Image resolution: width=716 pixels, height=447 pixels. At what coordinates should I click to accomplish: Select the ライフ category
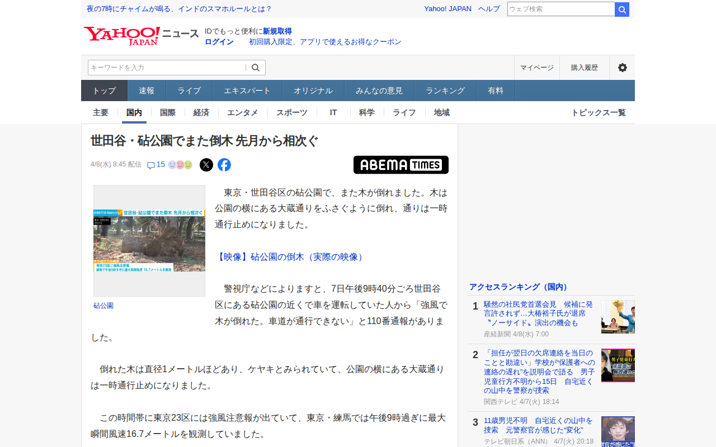[x=404, y=112]
